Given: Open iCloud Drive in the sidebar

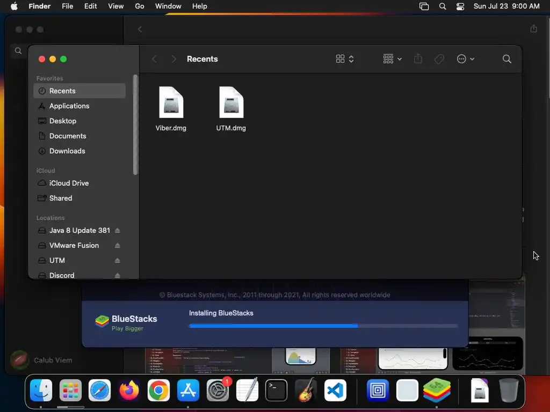Looking at the screenshot, I should pos(79,183).
